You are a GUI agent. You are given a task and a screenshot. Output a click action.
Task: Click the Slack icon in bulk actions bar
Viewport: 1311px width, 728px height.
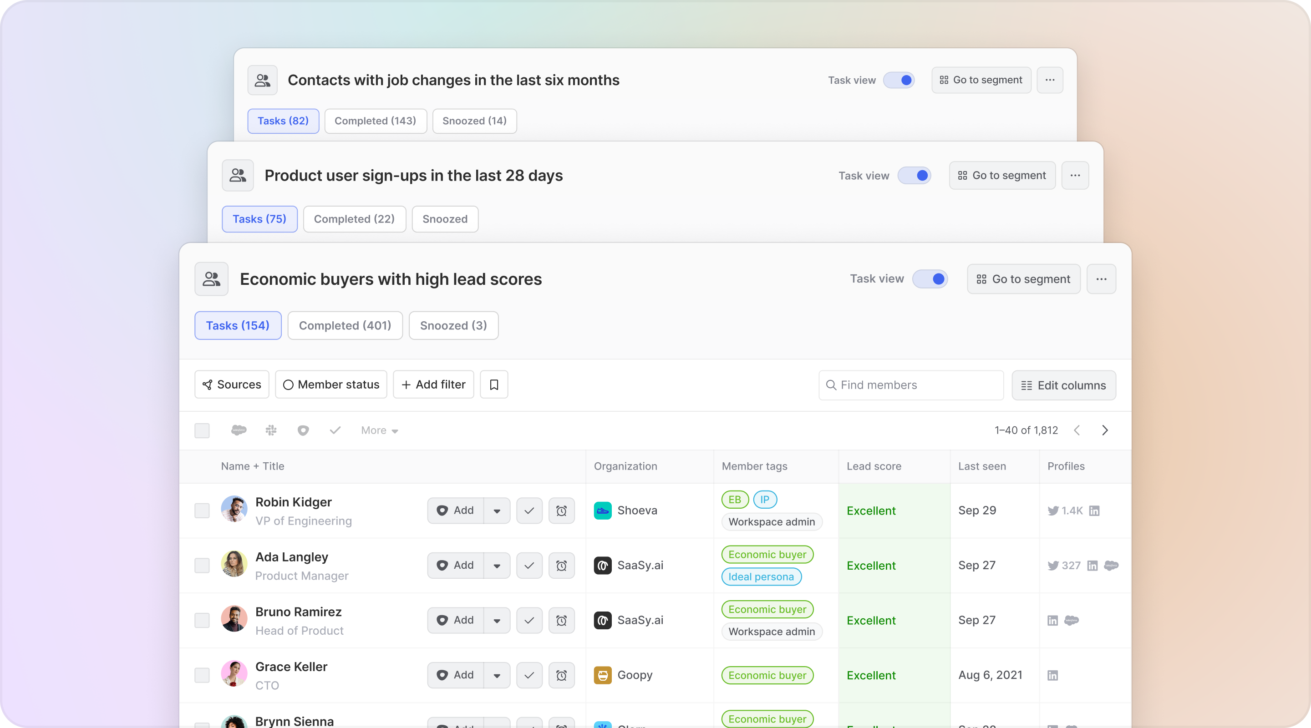point(271,430)
